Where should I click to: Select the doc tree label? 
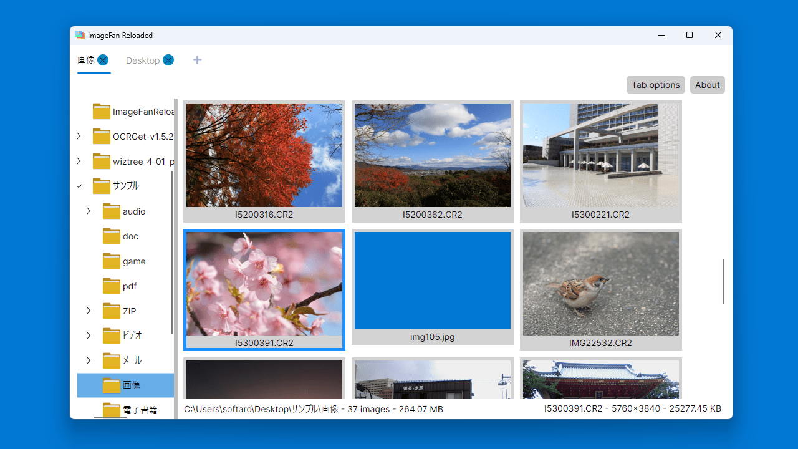[130, 236]
